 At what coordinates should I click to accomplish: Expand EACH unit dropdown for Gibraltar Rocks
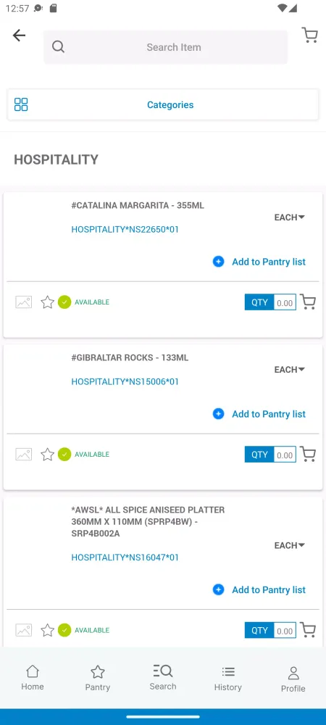point(290,370)
